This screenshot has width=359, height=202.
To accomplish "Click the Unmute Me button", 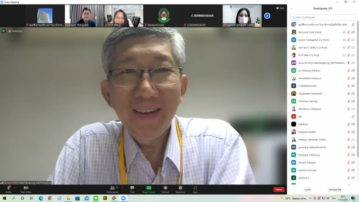I will (335, 190).
